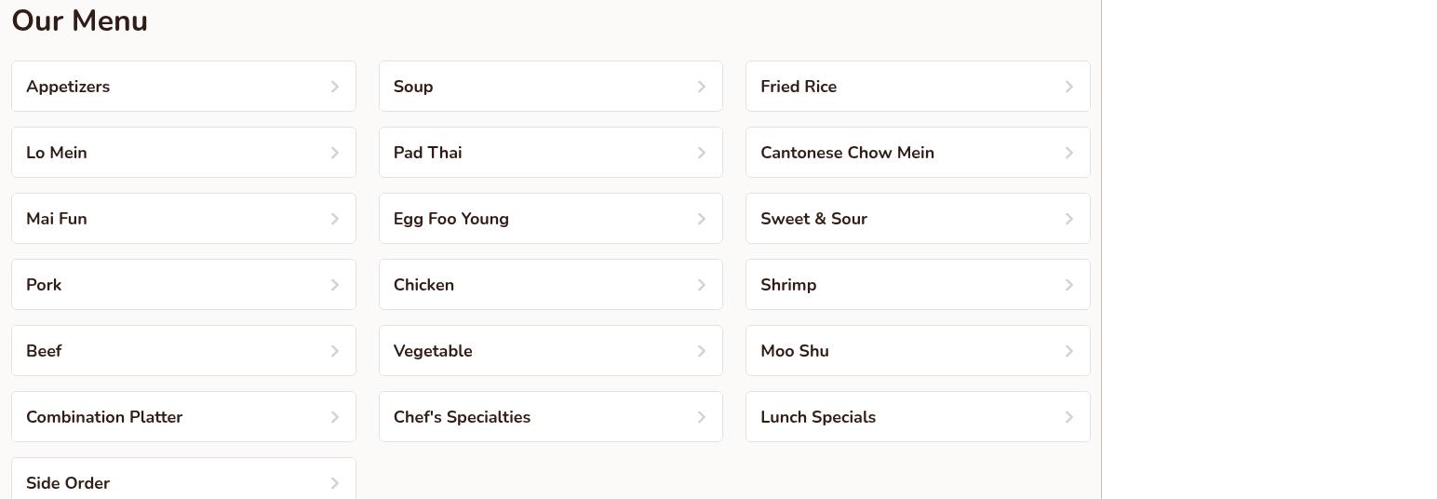
Task: Click the arrow icon in Shrimp row
Action: [1069, 285]
